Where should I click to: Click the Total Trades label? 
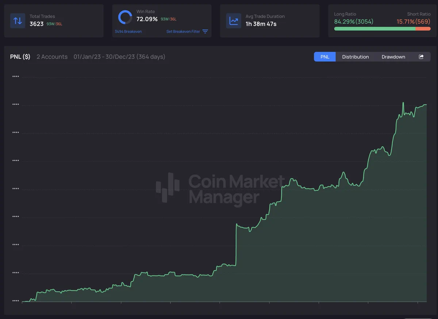(x=42, y=16)
